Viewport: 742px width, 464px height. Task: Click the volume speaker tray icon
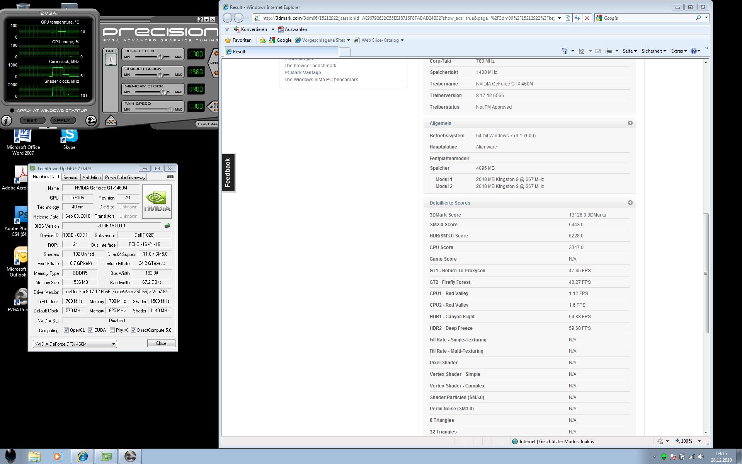point(701,457)
